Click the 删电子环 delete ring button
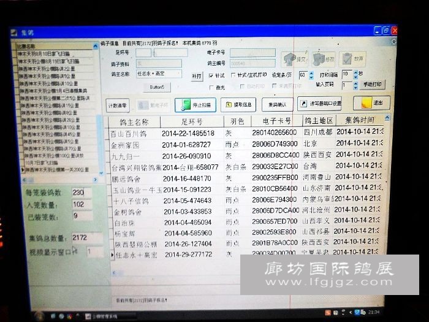 point(153,105)
